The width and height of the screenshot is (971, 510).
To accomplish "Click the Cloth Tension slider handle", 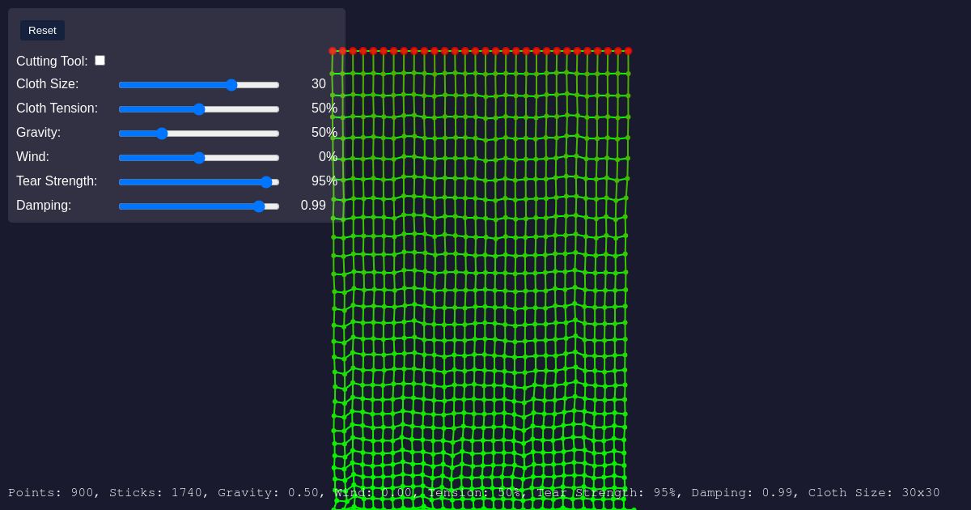I will point(199,109).
